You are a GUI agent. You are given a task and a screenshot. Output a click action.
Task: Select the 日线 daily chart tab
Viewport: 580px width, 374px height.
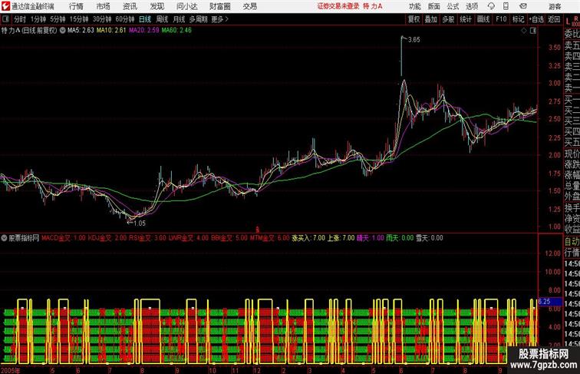(145, 19)
